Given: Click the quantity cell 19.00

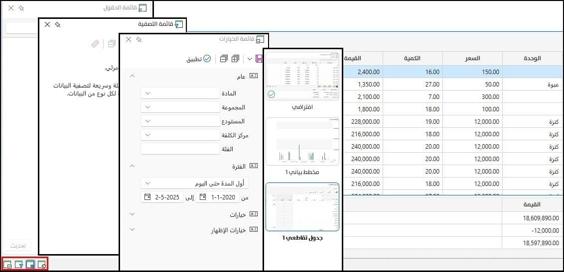Looking at the screenshot, I should coord(413,121).
